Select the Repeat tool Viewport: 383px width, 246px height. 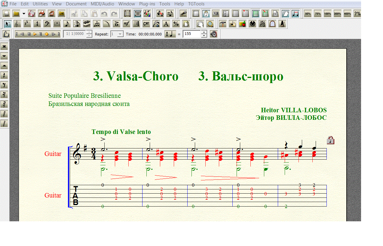pos(136,24)
